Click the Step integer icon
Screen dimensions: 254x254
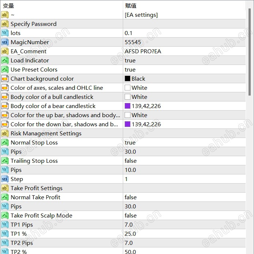[x=5, y=179]
